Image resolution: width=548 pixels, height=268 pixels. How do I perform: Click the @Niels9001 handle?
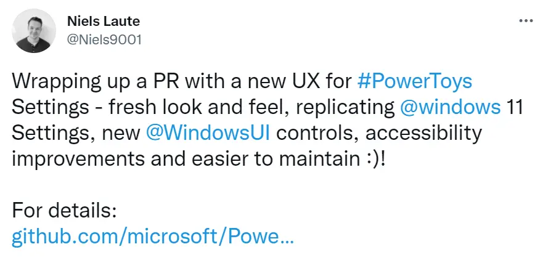pos(104,40)
